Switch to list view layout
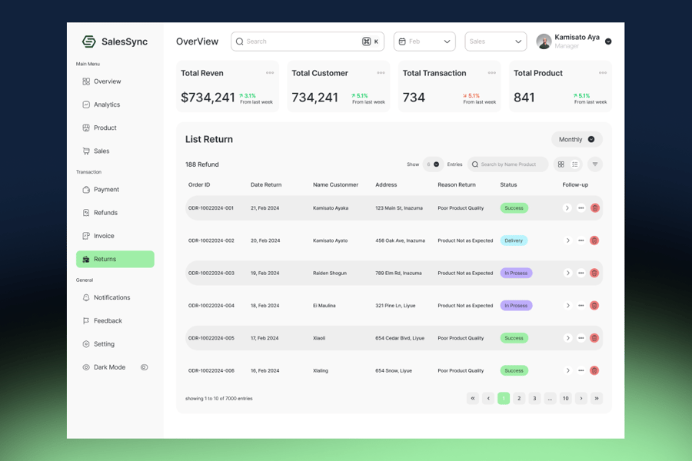The height and width of the screenshot is (461, 692). pos(575,164)
